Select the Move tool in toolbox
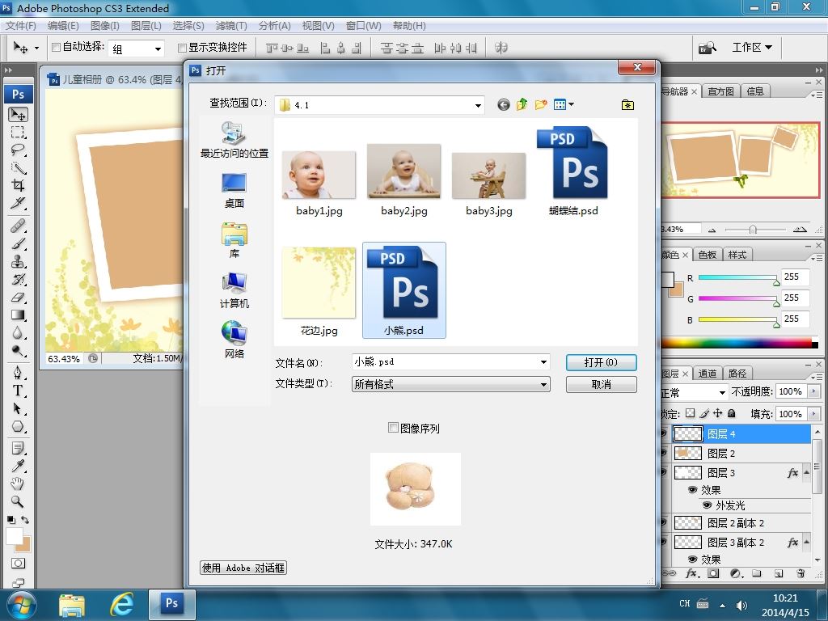The width and height of the screenshot is (828, 621). (x=18, y=115)
